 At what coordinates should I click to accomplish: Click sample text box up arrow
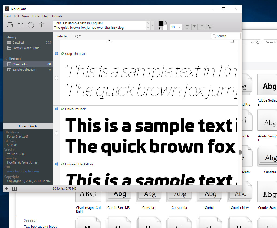click(148, 23)
